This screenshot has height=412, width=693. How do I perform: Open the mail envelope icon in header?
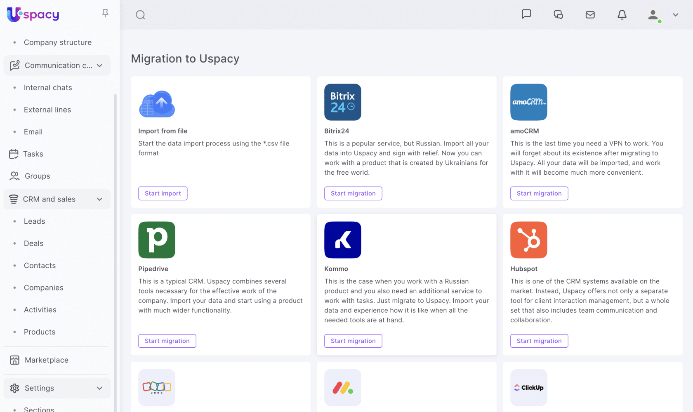pos(590,15)
